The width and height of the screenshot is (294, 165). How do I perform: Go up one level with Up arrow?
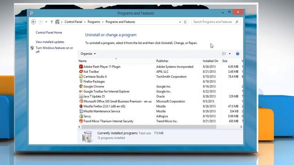coord(51,22)
